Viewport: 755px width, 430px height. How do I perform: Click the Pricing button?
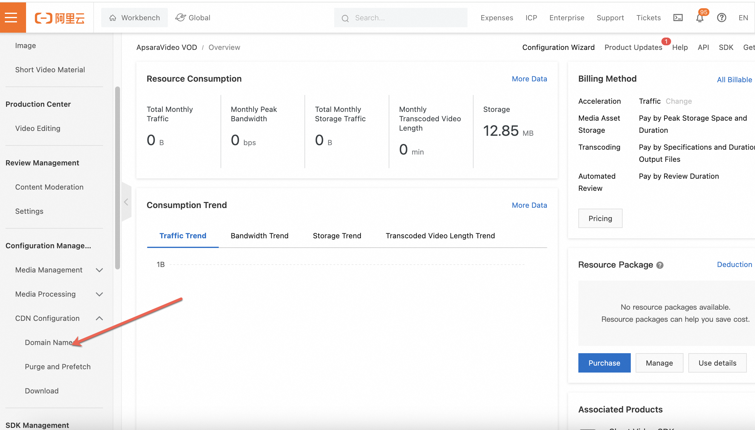pos(600,218)
